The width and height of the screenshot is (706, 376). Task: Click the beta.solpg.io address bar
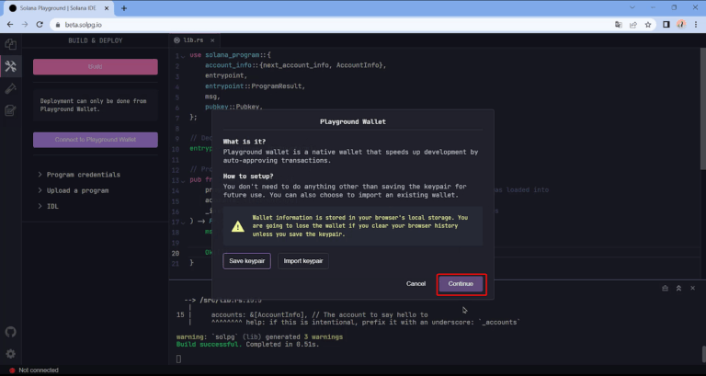pyautogui.click(x=333, y=25)
